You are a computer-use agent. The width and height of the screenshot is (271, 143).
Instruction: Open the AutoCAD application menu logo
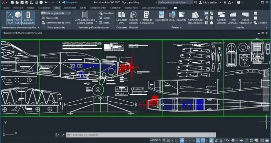tap(3, 2)
